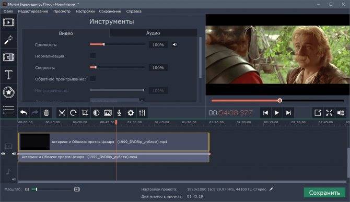The width and height of the screenshot is (350, 202).
Task: Enable Обратное проигрывание checkbox
Action: [x=93, y=79]
